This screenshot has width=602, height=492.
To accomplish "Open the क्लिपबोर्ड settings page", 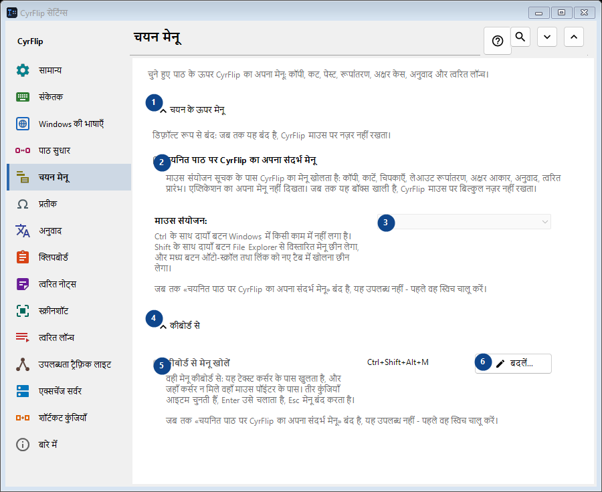I will 69,257.
